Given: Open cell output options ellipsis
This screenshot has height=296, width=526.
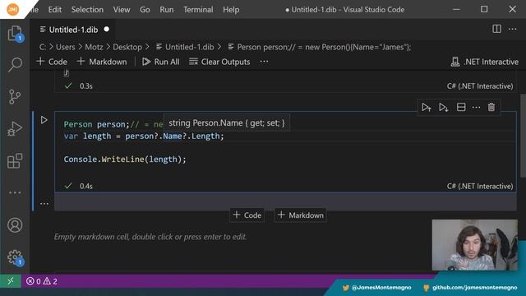Looking at the screenshot, I should tap(44, 204).
